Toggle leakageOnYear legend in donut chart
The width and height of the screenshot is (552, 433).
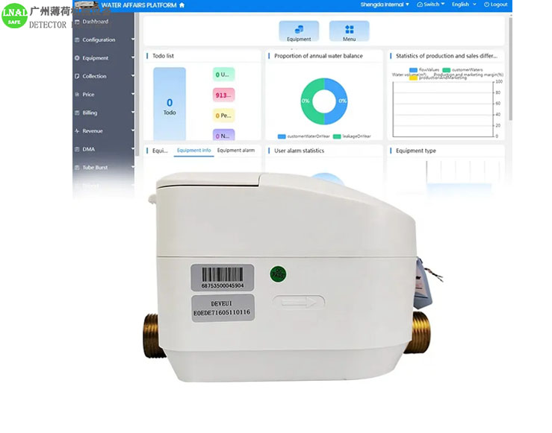click(352, 136)
